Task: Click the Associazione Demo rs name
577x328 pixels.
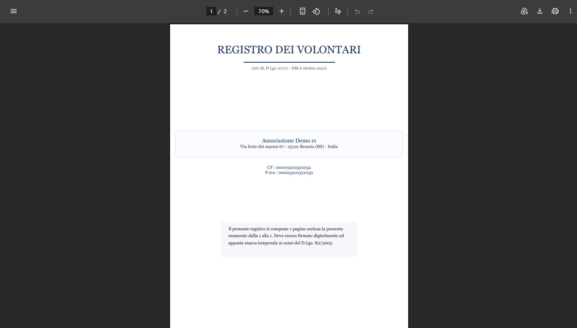Action: [289, 141]
